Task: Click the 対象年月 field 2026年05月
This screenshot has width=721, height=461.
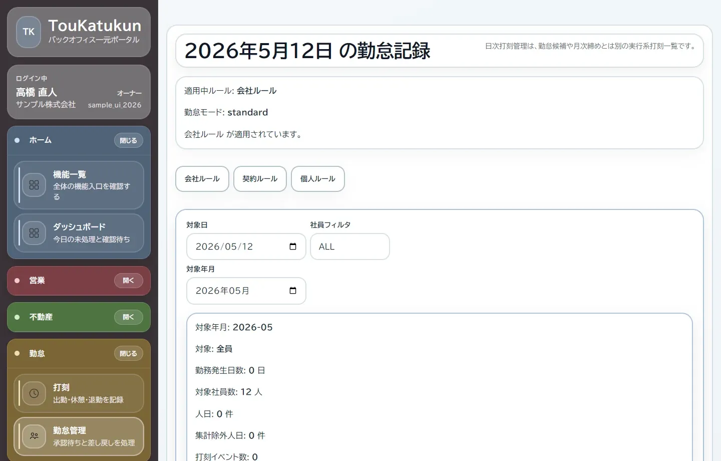Action: [246, 291]
